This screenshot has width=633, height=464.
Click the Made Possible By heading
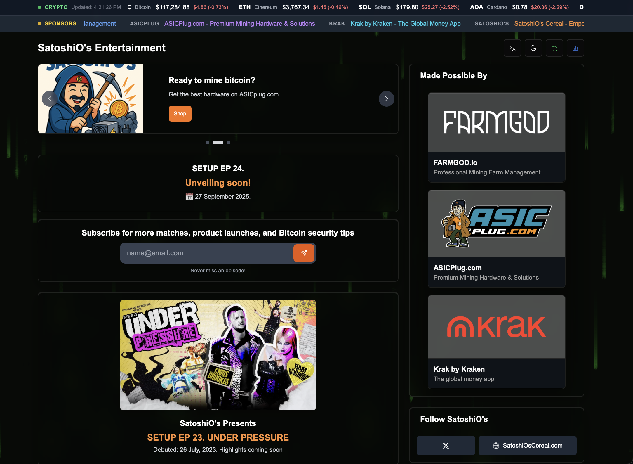coord(453,76)
